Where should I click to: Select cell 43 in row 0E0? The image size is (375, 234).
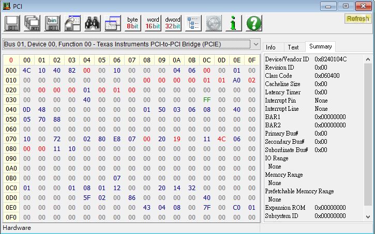[x=147, y=208]
